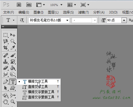Select the Zoom magnifier tool
The height and width of the screenshot is (107, 133).
pyautogui.click(x=13, y=102)
